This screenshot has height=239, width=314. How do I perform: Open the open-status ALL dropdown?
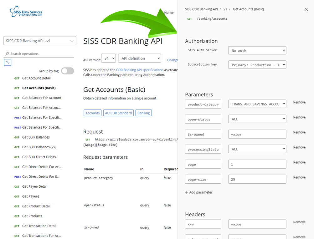pyautogui.click(x=257, y=119)
